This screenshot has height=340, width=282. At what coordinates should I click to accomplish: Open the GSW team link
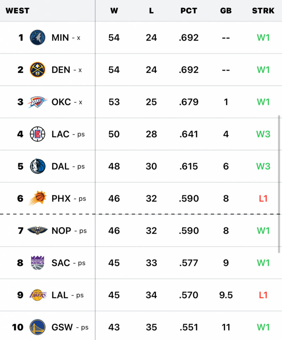click(x=62, y=327)
